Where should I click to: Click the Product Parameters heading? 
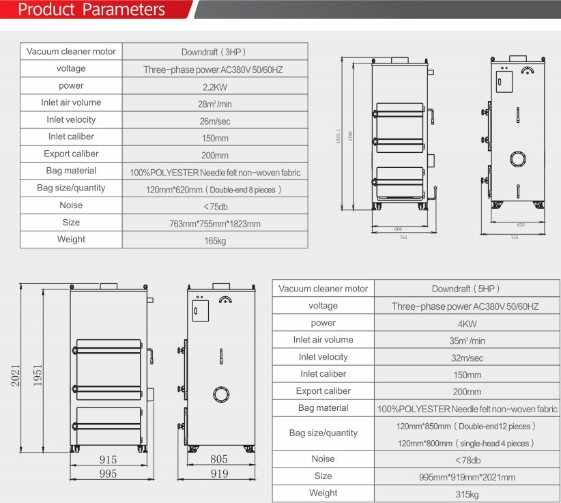coord(91,10)
